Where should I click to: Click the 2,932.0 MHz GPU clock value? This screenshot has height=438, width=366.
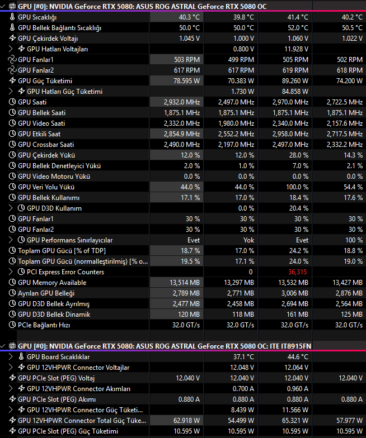(x=182, y=102)
